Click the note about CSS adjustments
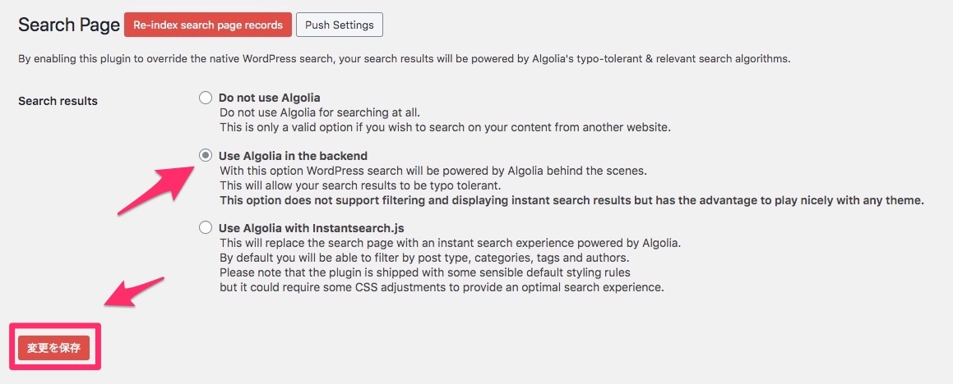This screenshot has height=384, width=953. tap(441, 287)
